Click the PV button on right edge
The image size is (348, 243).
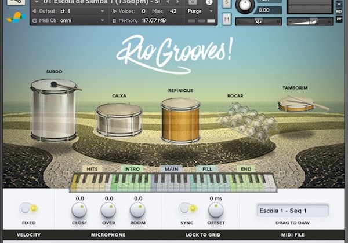pos(339,19)
